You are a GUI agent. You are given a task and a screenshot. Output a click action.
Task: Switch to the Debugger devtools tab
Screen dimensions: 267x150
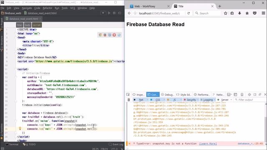[168, 95]
